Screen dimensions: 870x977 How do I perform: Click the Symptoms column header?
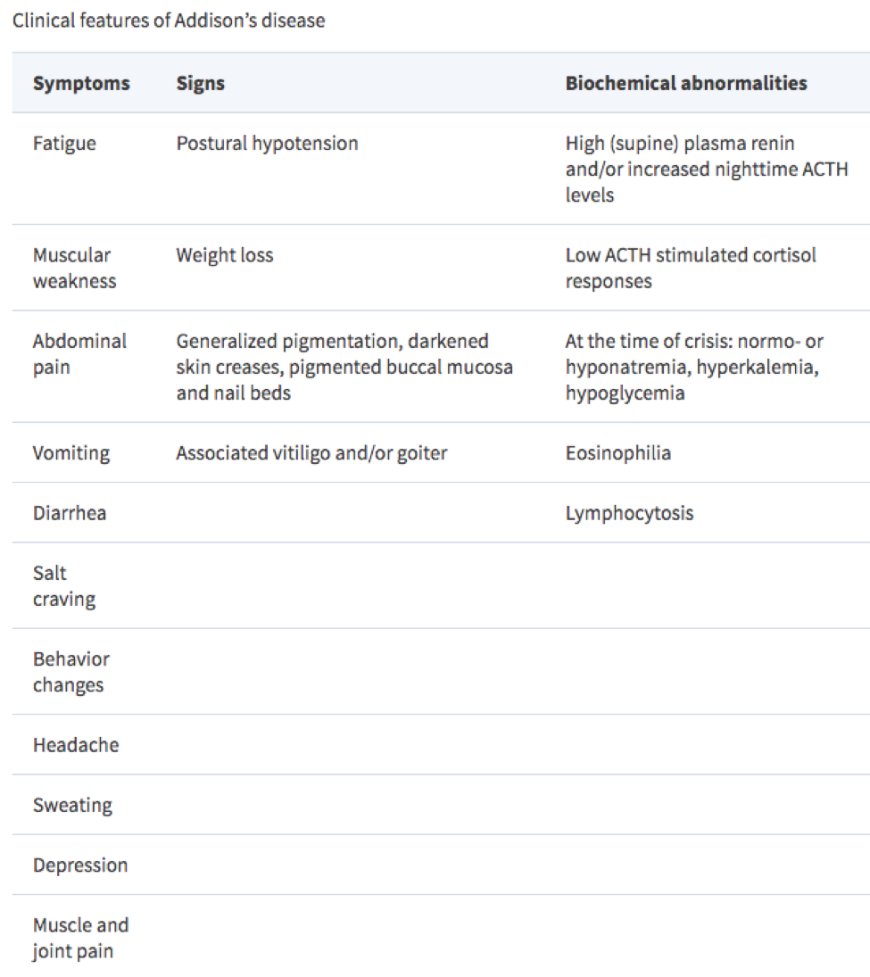pyautogui.click(x=81, y=84)
